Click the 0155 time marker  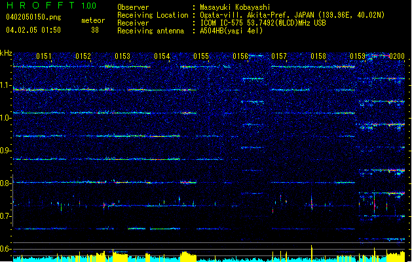[x=201, y=56]
